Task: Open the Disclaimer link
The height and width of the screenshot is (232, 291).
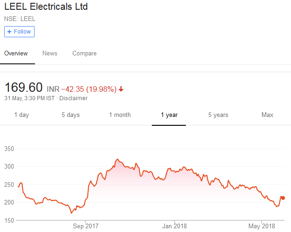Action: point(75,98)
